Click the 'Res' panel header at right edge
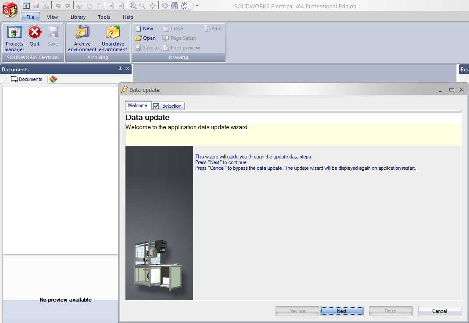Screen dimensions: 469x323 click(464, 69)
